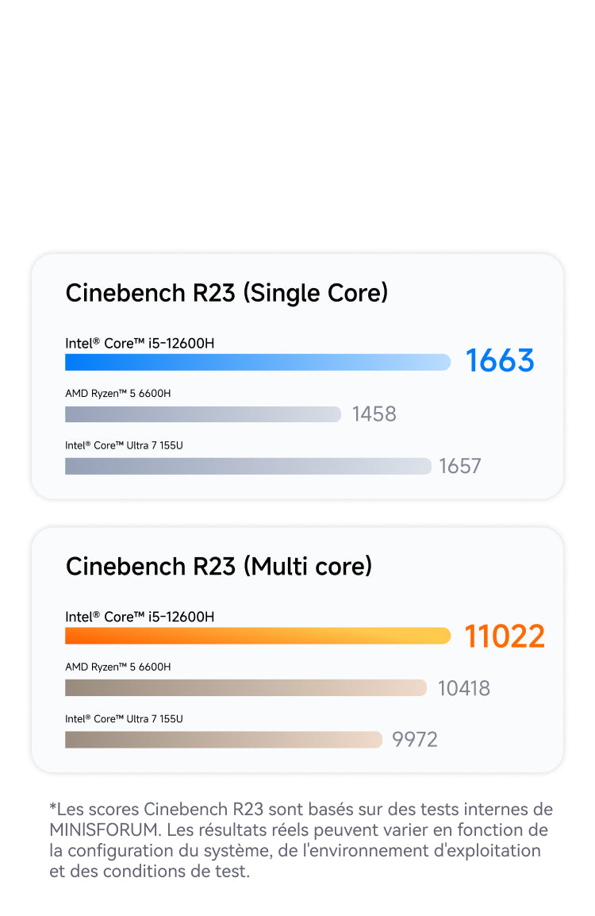
Task: Select the 1657 score value
Action: pyautogui.click(x=460, y=466)
